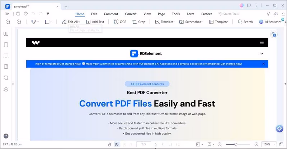This screenshot has width=287, height=149.
Task: Open the attachments panel in sidebar
Action: [6, 67]
